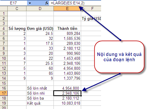
Task: Click the 'Kết quả:' label cell
Action: [x=40, y=103]
